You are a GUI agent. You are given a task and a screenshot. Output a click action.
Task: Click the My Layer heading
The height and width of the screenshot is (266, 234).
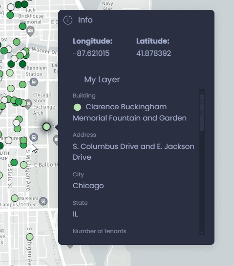click(x=102, y=79)
